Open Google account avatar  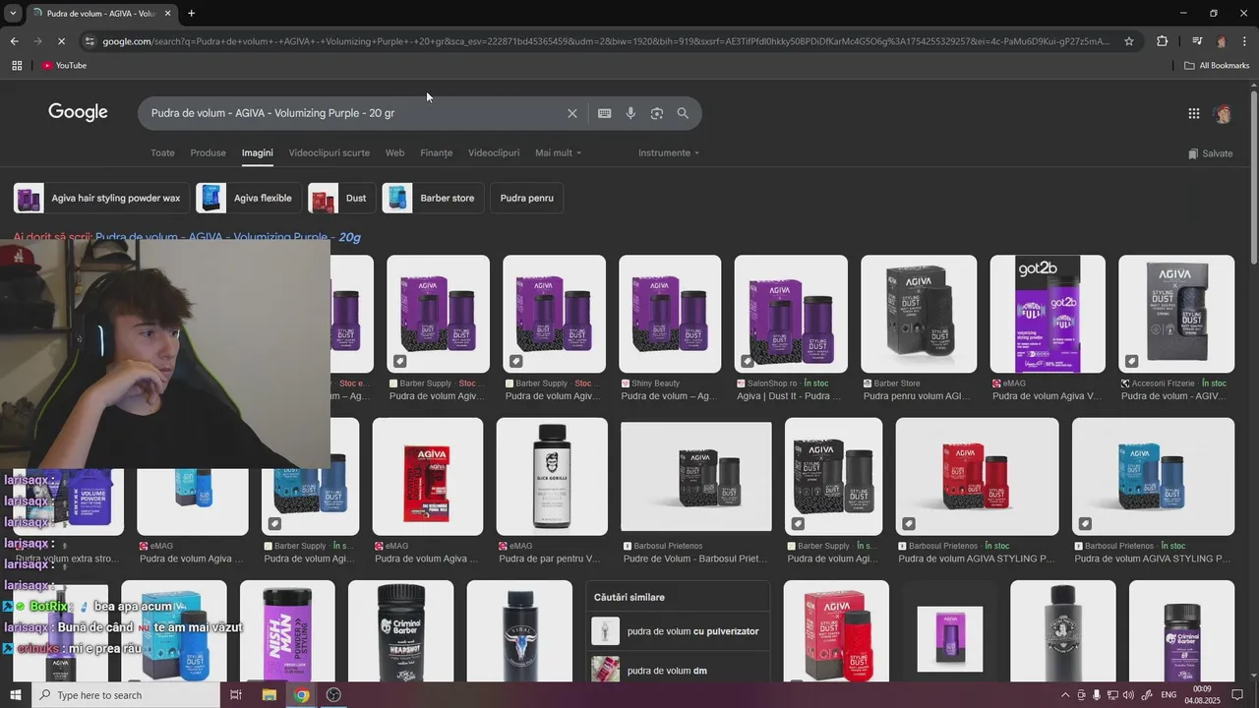tap(1223, 113)
